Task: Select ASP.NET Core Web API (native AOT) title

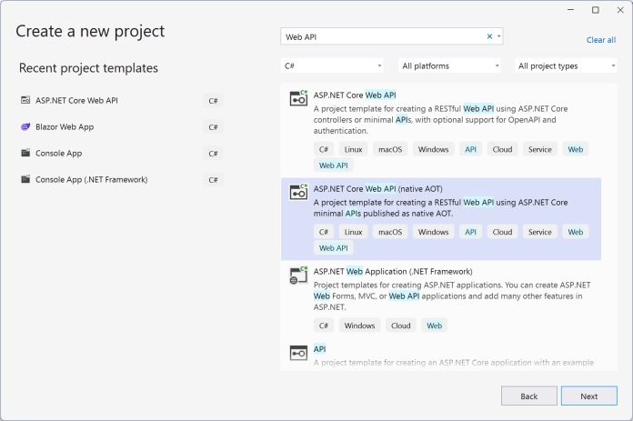Action: tap(377, 189)
